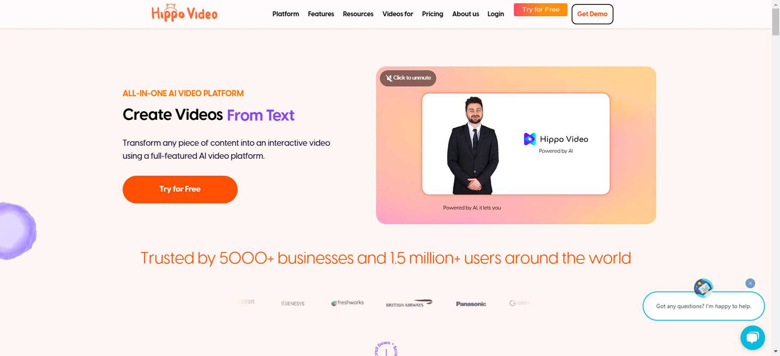Click the Hippo Video logo in header
Image resolution: width=780 pixels, height=356 pixels.
[185, 13]
